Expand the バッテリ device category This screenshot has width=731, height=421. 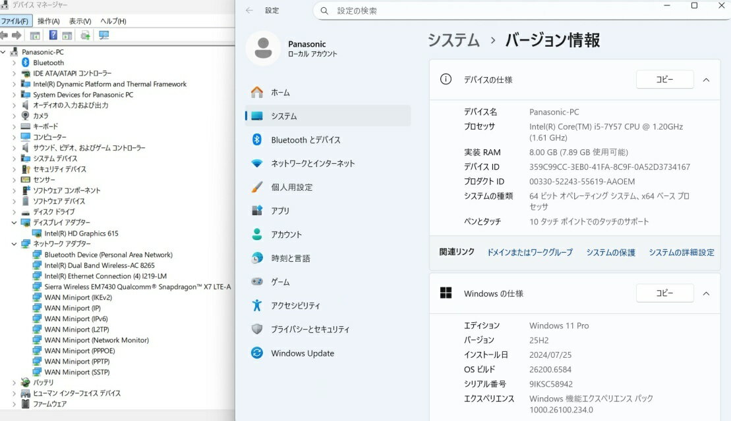click(x=14, y=382)
